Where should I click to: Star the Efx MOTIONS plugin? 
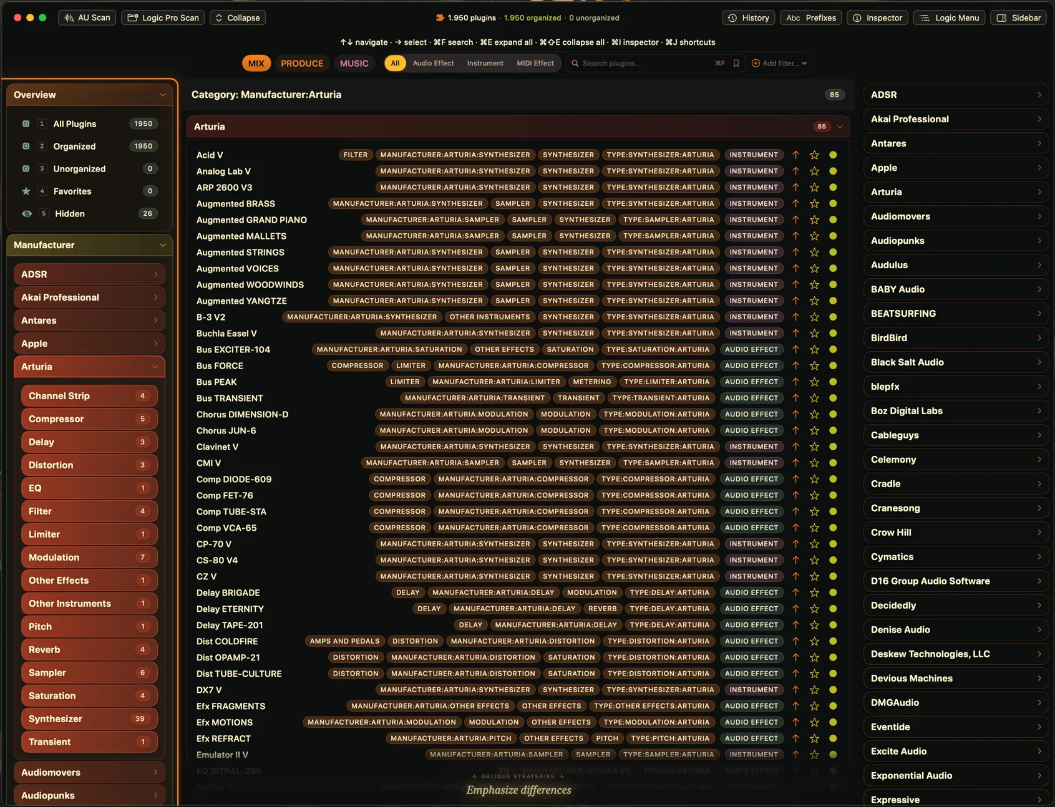pyautogui.click(x=814, y=723)
